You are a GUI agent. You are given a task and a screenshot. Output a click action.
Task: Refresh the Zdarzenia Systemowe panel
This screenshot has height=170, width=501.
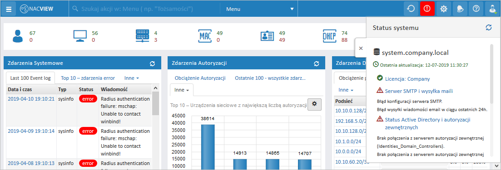153,63
